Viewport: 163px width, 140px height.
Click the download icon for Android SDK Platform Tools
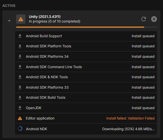pyautogui.click(x=20, y=46)
